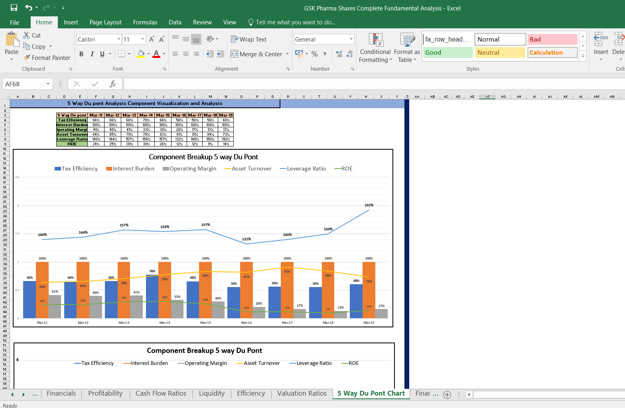The width and height of the screenshot is (625, 408).
Task: Click Merge & Center
Action: (x=256, y=54)
